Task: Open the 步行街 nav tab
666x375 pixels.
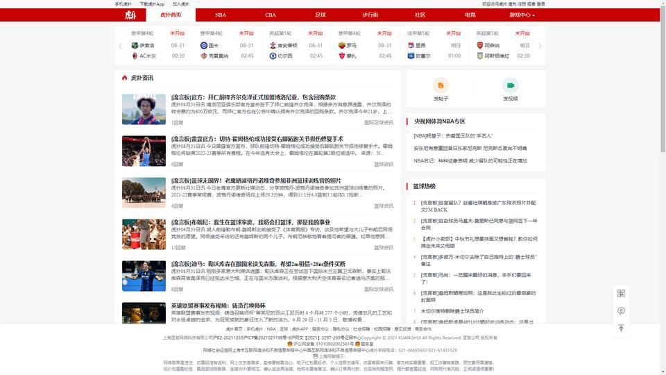Action: click(370, 15)
